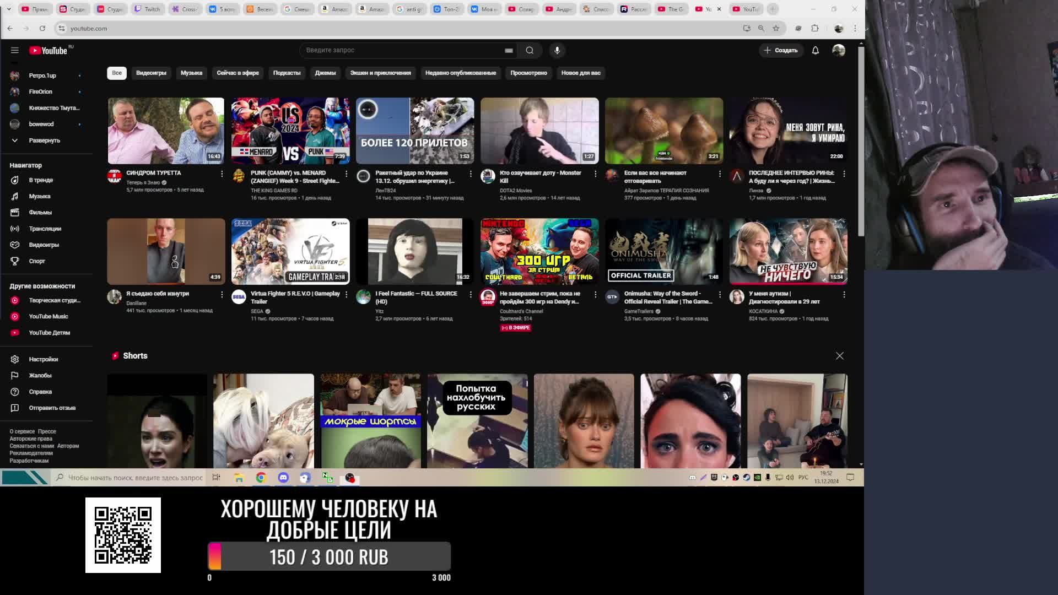Bookmark page with star icon

776,28
